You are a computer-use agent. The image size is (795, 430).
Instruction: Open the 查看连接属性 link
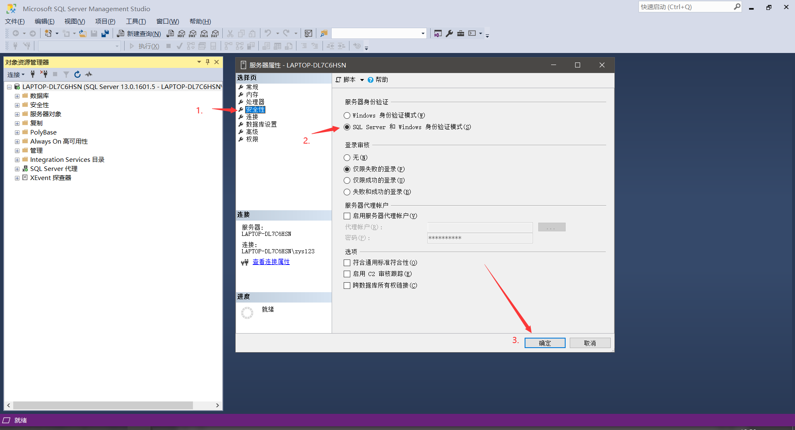271,262
